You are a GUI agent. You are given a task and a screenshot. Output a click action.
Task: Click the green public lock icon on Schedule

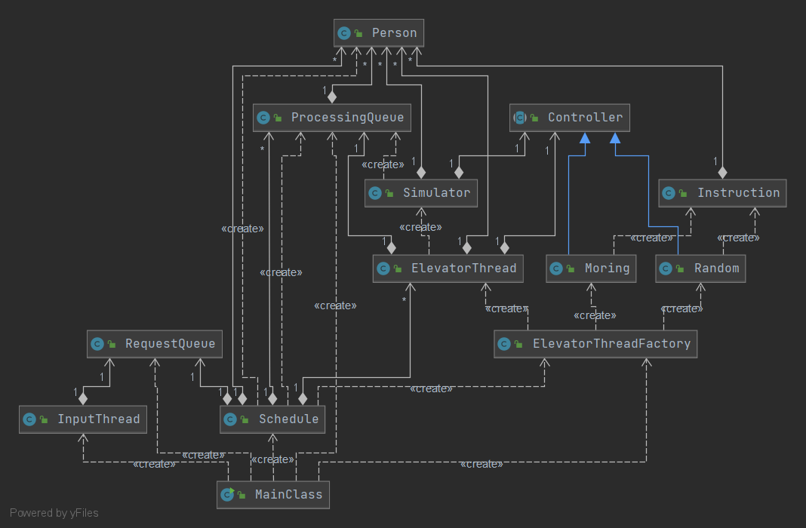(245, 419)
